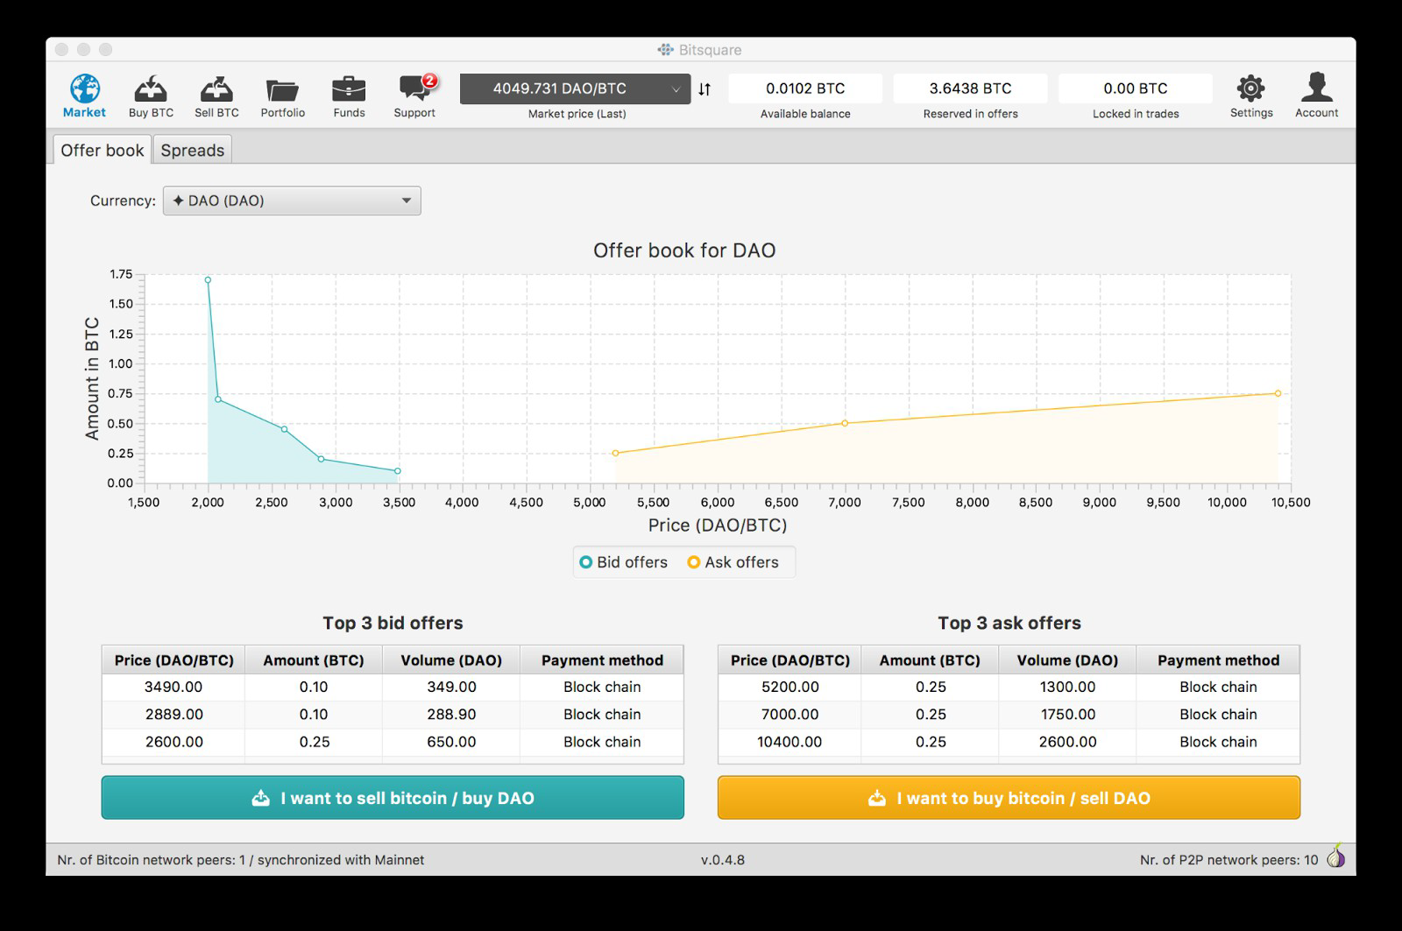This screenshot has height=931, width=1402.
Task: Open the Account user icon
Action: [1316, 88]
